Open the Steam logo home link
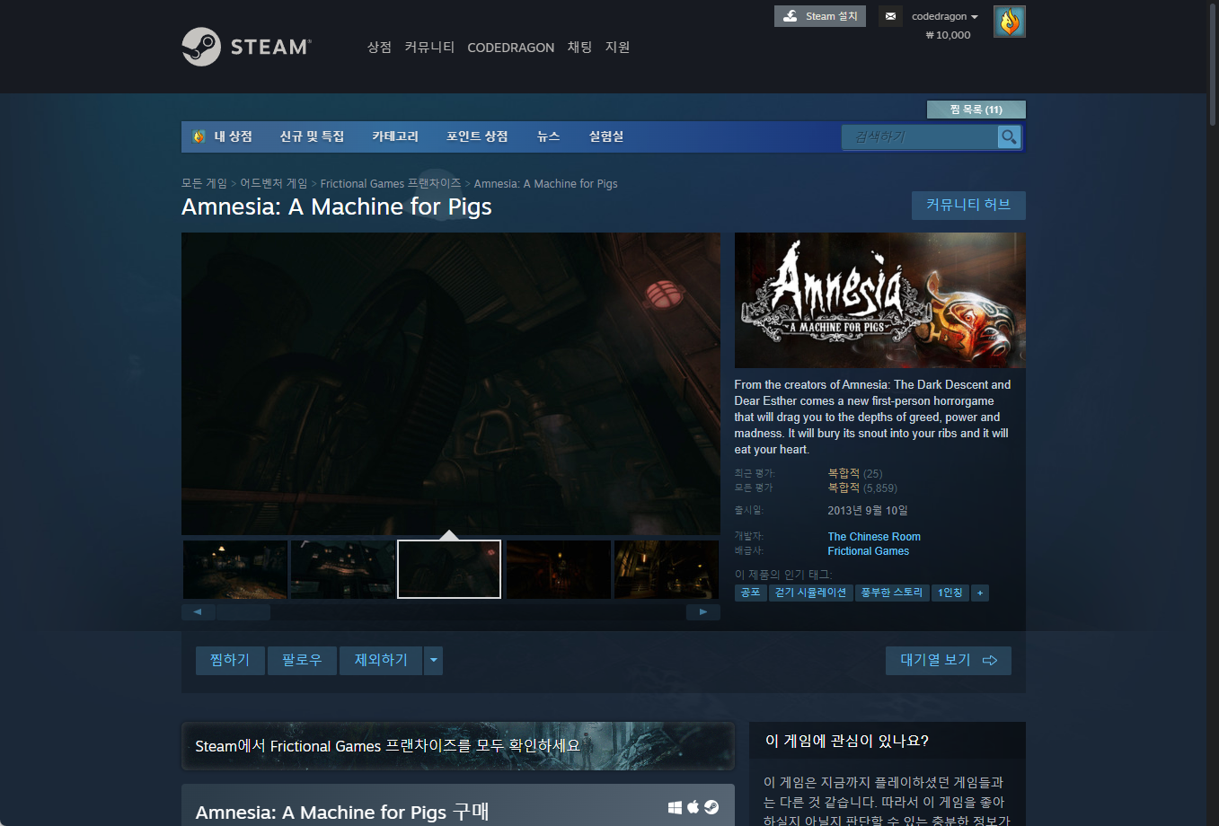Screen dimensions: 1219x826 [x=246, y=47]
